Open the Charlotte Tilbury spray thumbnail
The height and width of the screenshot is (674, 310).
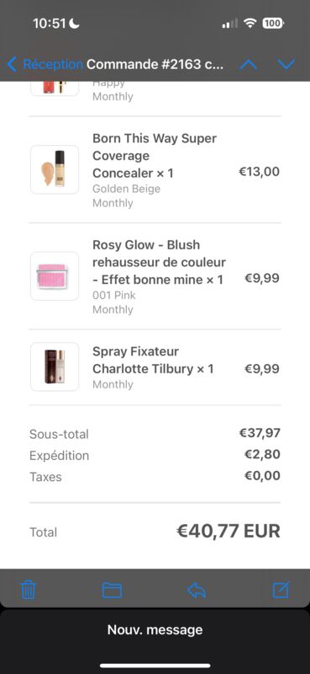point(55,366)
